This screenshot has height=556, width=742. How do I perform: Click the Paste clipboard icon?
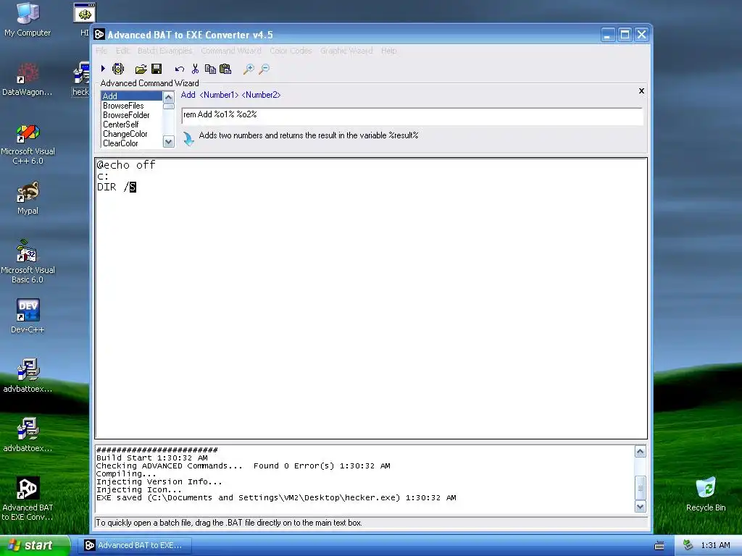226,69
